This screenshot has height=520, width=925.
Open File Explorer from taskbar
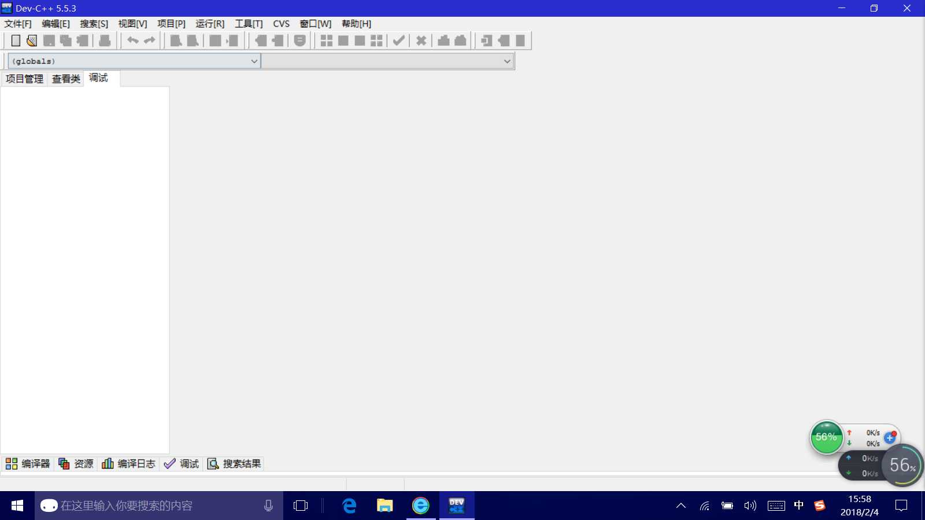384,506
